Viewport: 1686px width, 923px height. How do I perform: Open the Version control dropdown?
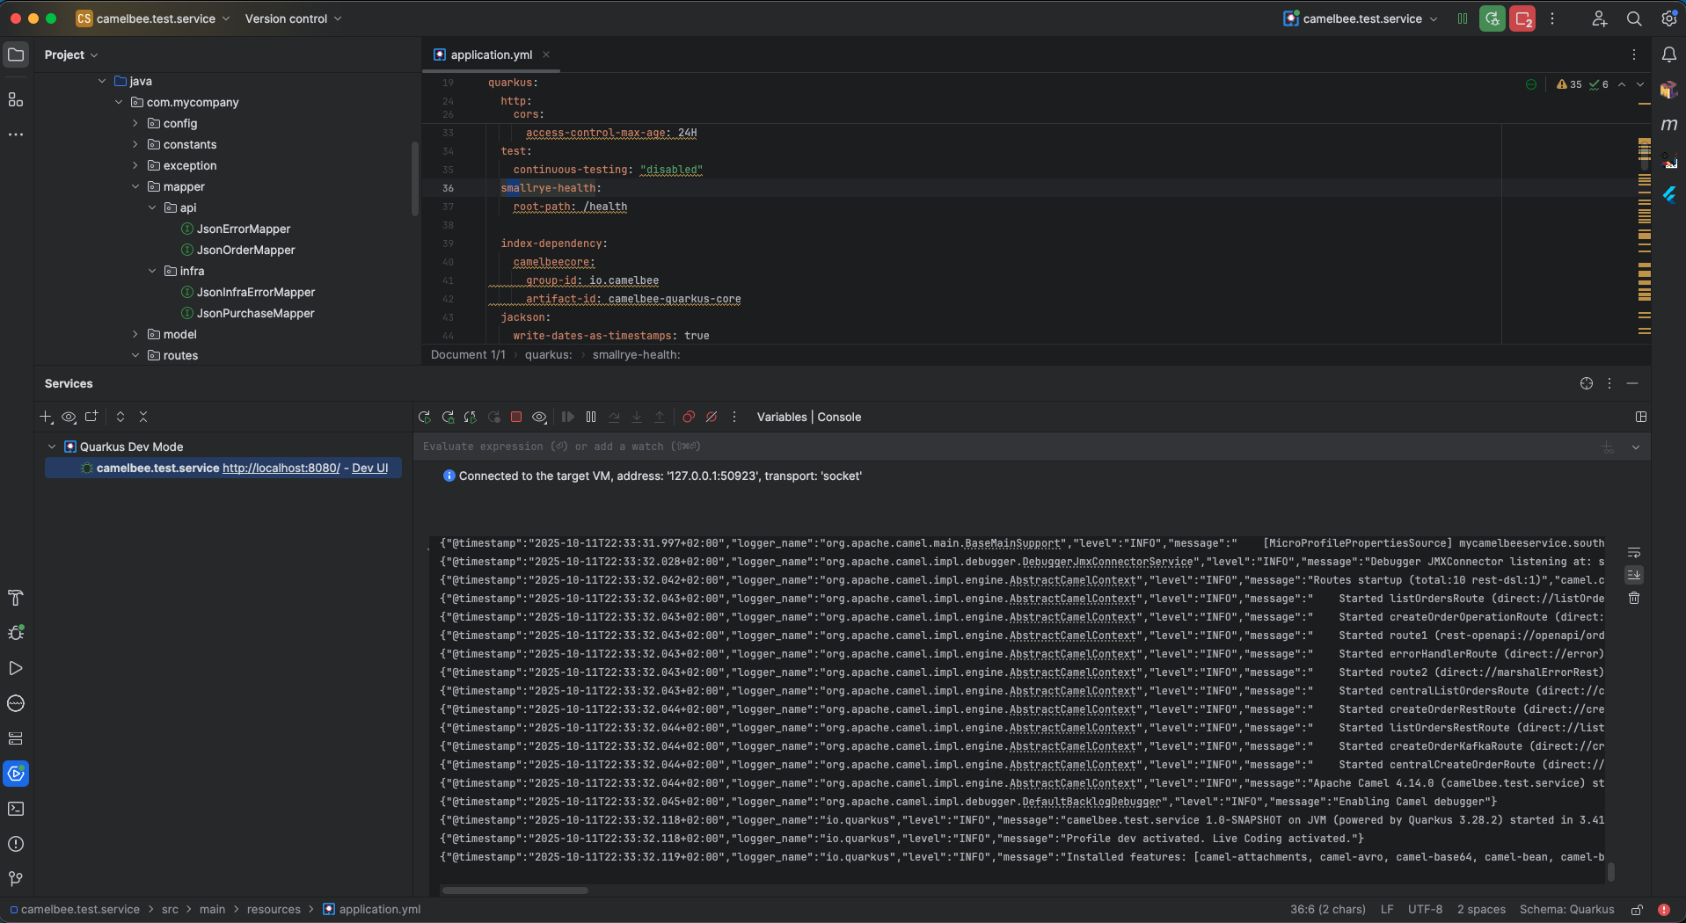point(292,18)
